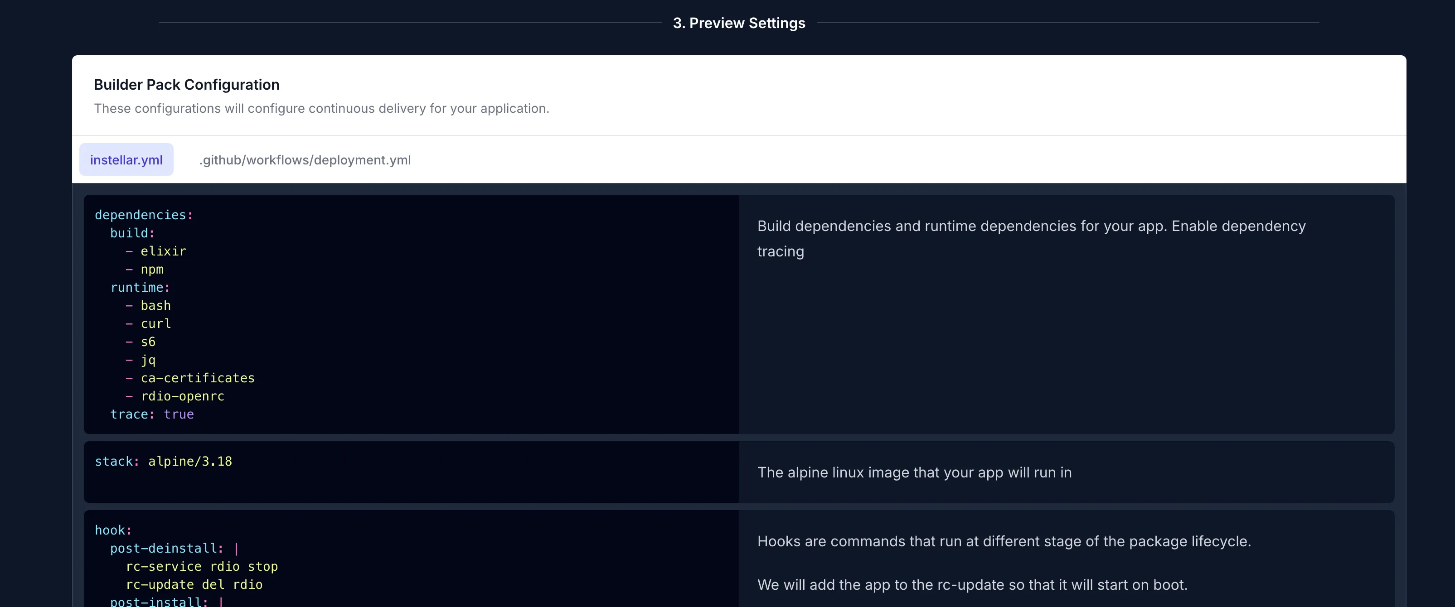1455x607 pixels.
Task: Select the 'rc-update del rdio' command
Action: coord(194,584)
